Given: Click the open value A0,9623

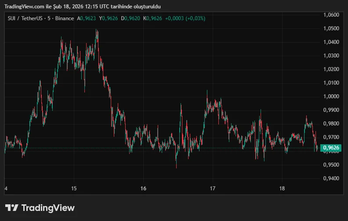Looking at the screenshot, I should 87,18.
